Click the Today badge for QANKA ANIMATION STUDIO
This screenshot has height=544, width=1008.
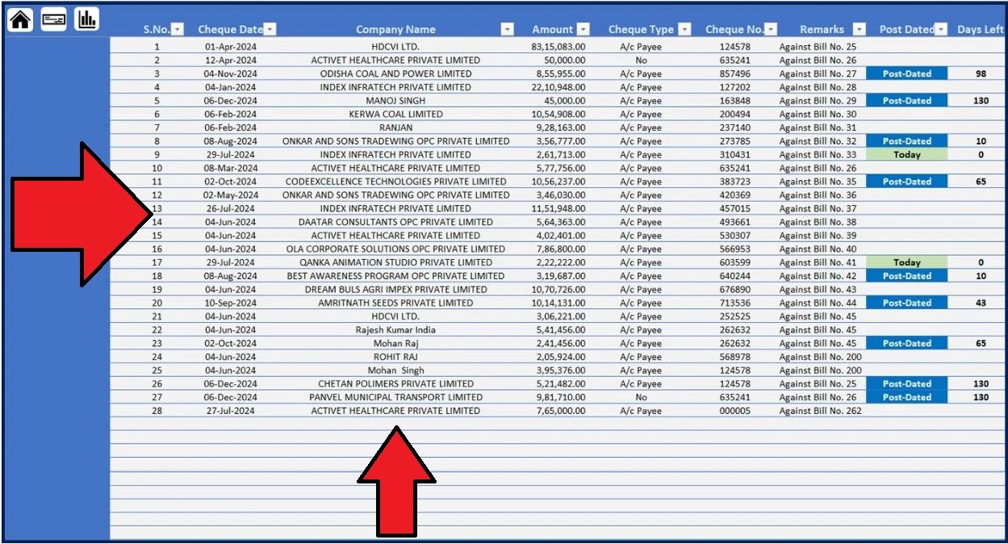point(907,262)
